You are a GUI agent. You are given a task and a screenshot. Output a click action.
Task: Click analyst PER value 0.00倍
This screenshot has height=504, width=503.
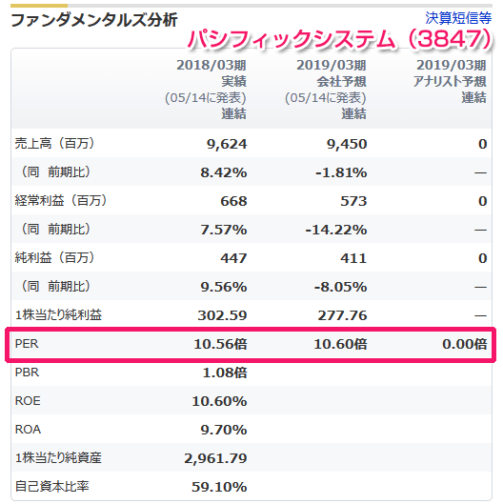pyautogui.click(x=465, y=344)
